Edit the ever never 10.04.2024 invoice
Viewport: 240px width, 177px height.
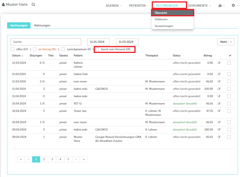(x=219, y=122)
